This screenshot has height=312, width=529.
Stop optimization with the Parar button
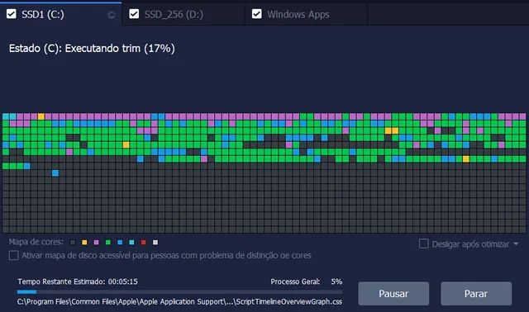[x=476, y=294]
